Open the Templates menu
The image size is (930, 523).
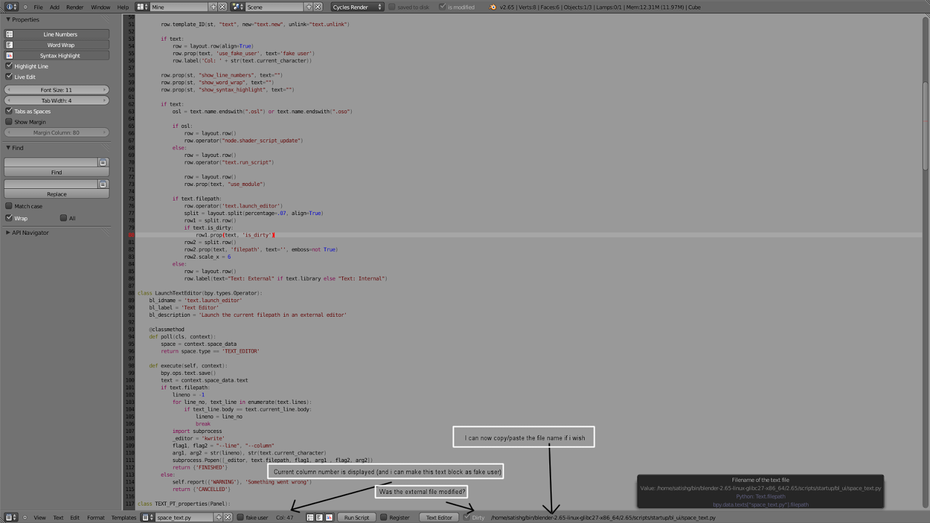123,517
